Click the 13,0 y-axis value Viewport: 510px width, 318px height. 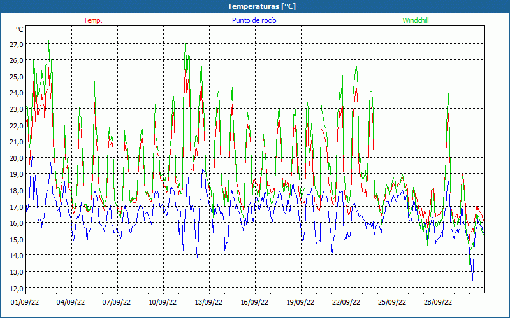tap(16, 272)
